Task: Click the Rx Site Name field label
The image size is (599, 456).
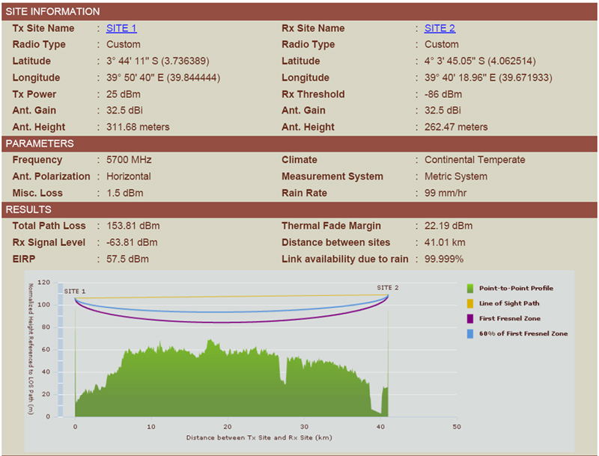Action: [313, 28]
